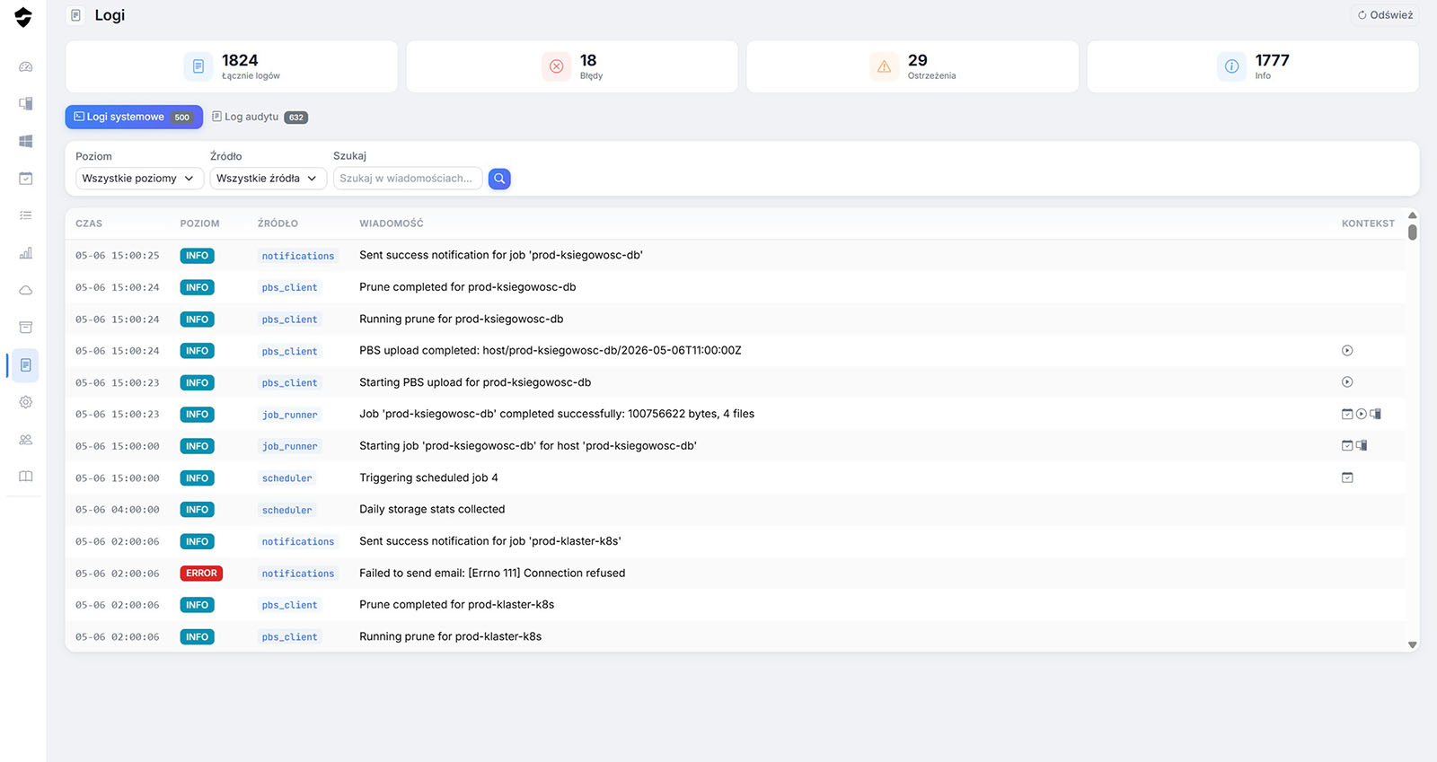Click the calendar context icon on the 'completed successfully' row
Viewport: 1437px width, 762px height.
click(1347, 414)
